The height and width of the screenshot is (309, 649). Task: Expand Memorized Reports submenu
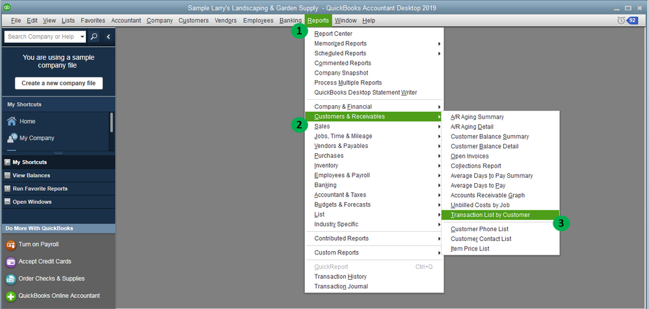tap(439, 43)
